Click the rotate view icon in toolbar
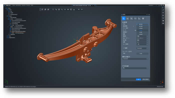This screenshot has height=98, width=175. 53,9
